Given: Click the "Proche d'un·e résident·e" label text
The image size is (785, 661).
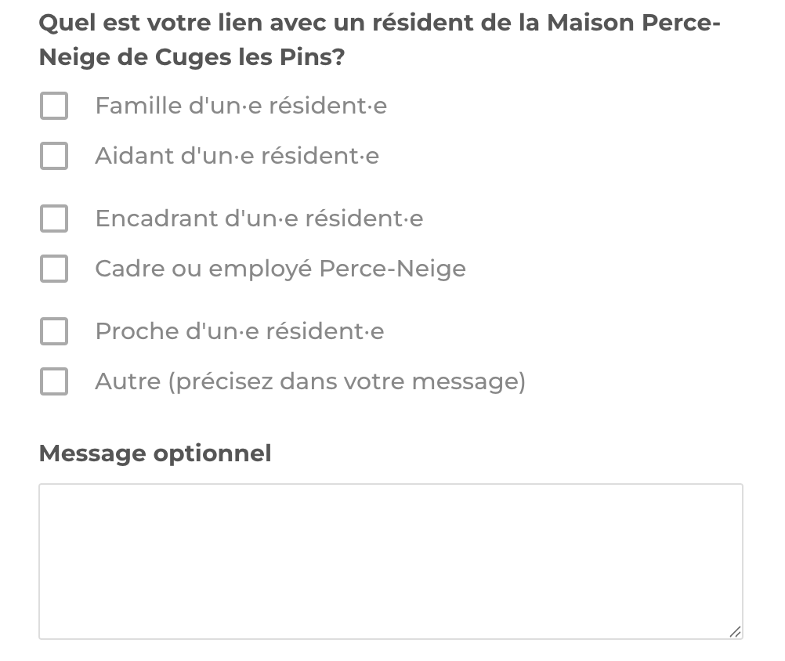Looking at the screenshot, I should point(239,331).
